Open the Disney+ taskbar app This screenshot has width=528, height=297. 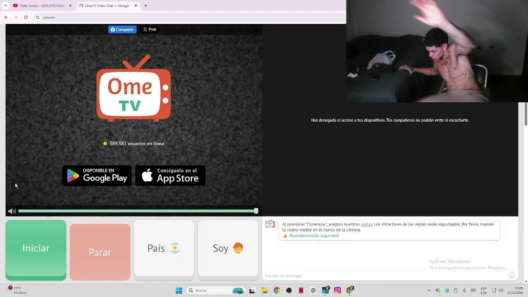[325, 290]
